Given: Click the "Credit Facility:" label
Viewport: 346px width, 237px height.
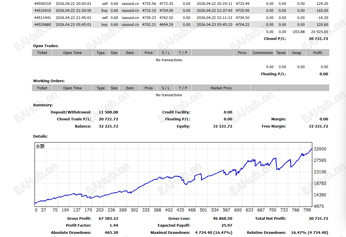Looking at the screenshot, I should pos(176,112).
